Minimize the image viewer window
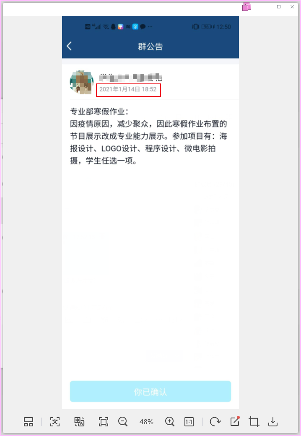Viewport: 301px width, 436px height. [x=265, y=7]
